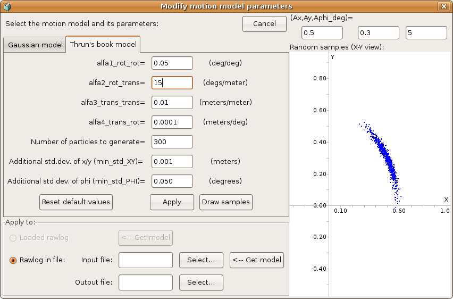Click the Draw samples button
The width and height of the screenshot is (453, 299).
(225, 202)
